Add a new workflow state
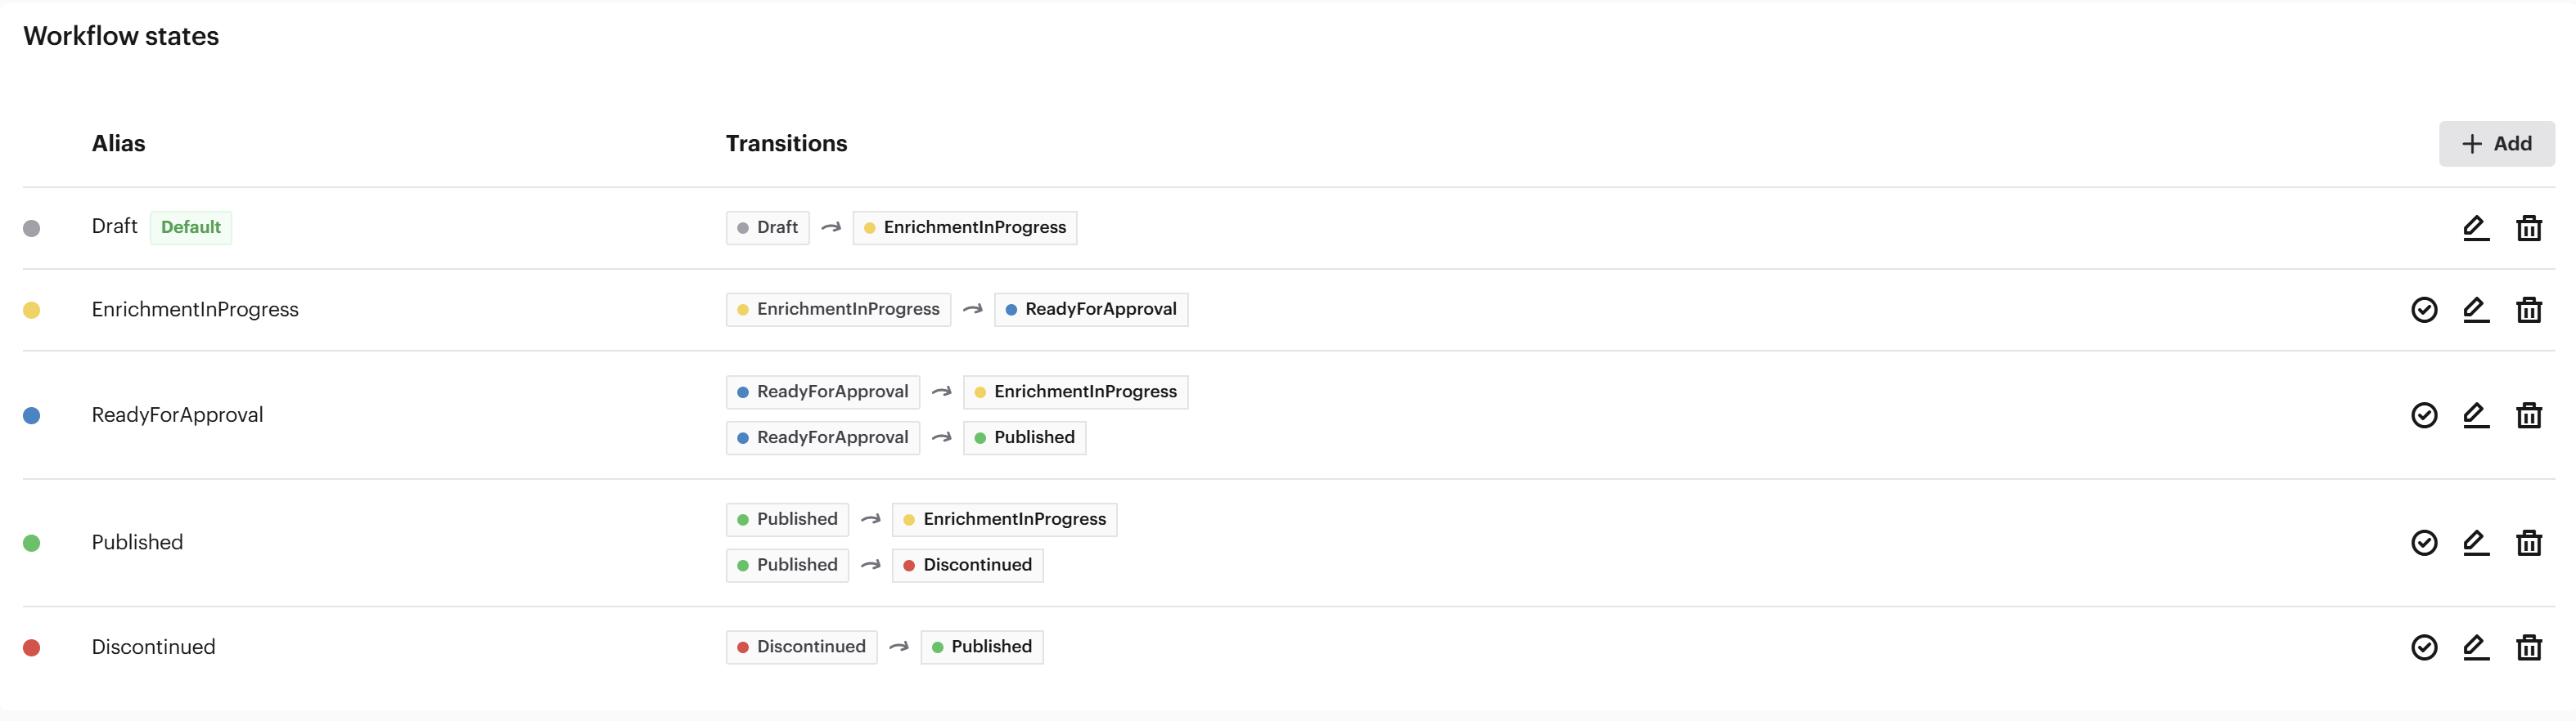Viewport: 2576px width, 721px height. 2496,144
